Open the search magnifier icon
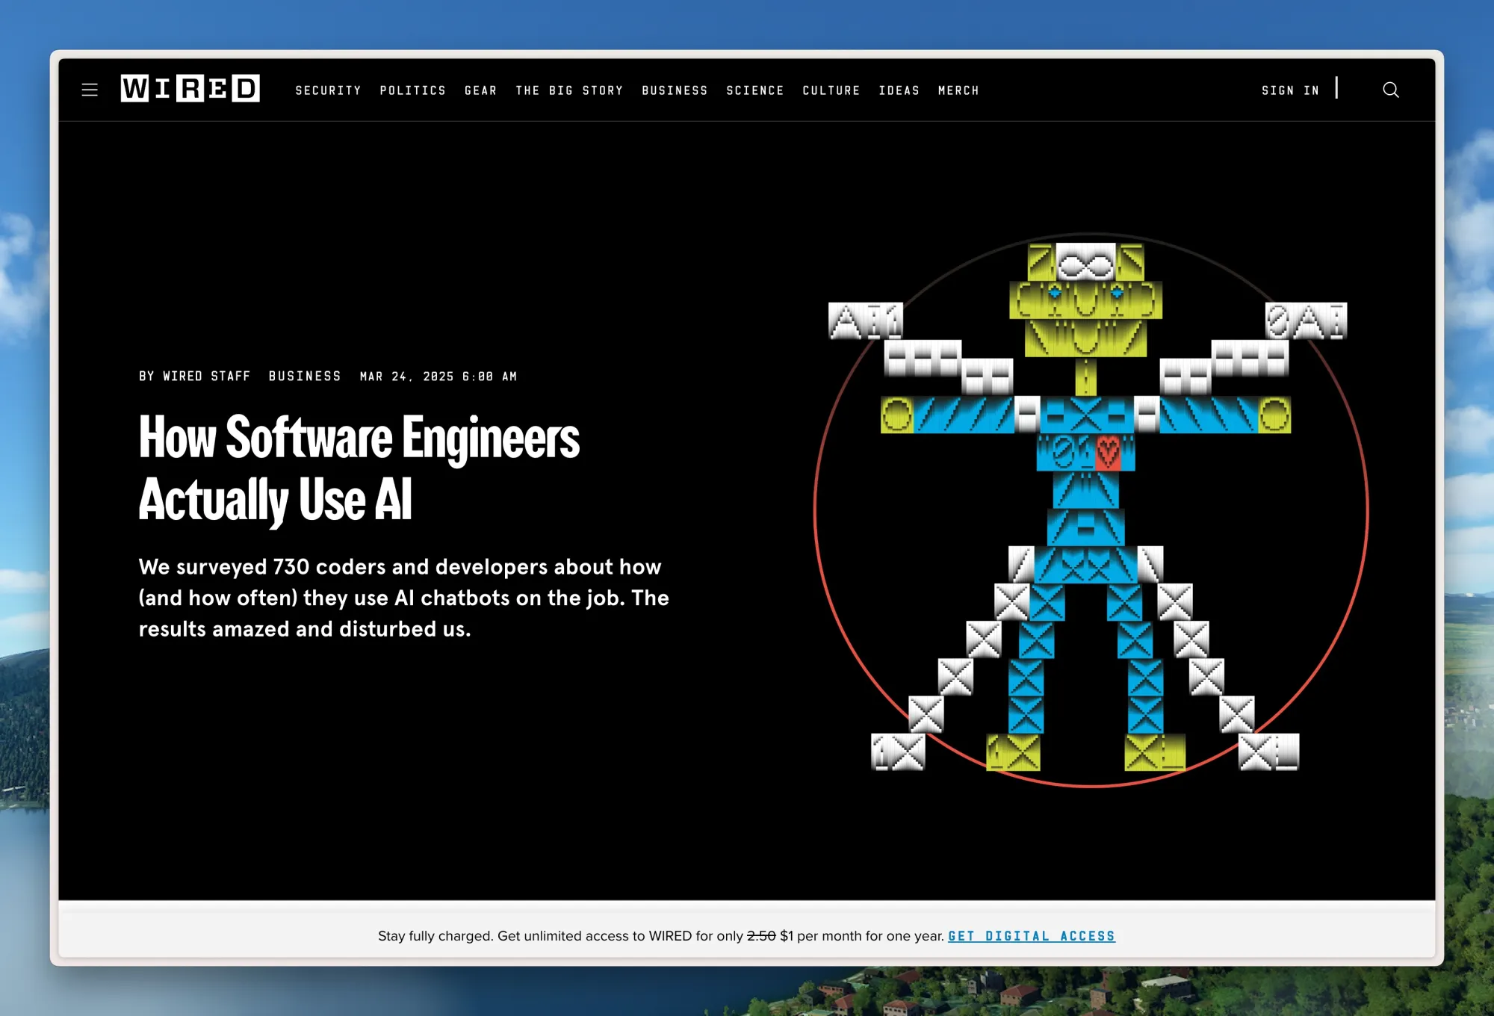Image resolution: width=1494 pixels, height=1016 pixels. (x=1390, y=90)
